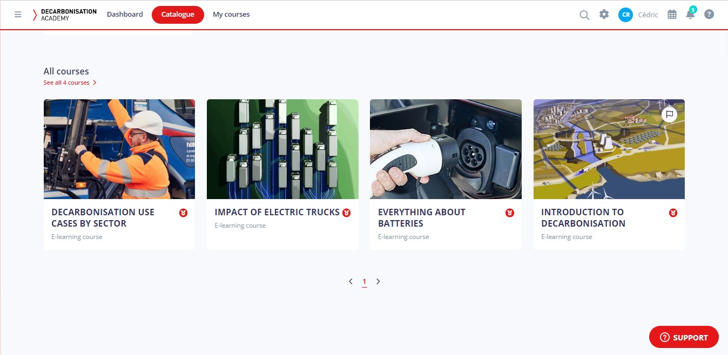Open the settings gear icon
The height and width of the screenshot is (355, 728).
(x=604, y=15)
